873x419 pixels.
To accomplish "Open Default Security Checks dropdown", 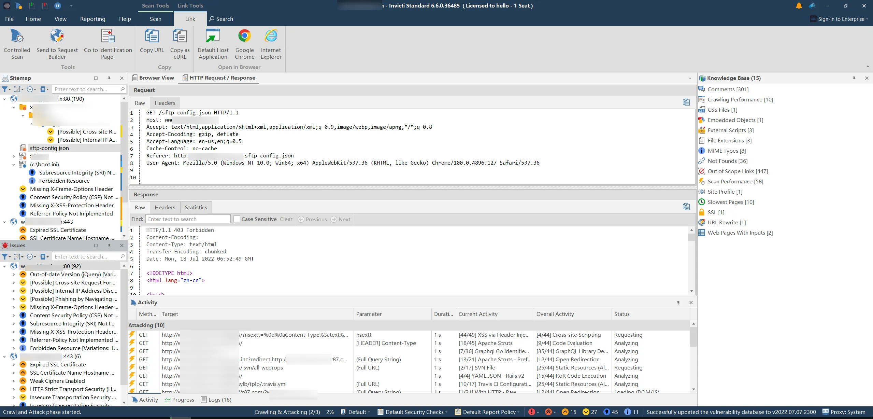I will (412, 412).
